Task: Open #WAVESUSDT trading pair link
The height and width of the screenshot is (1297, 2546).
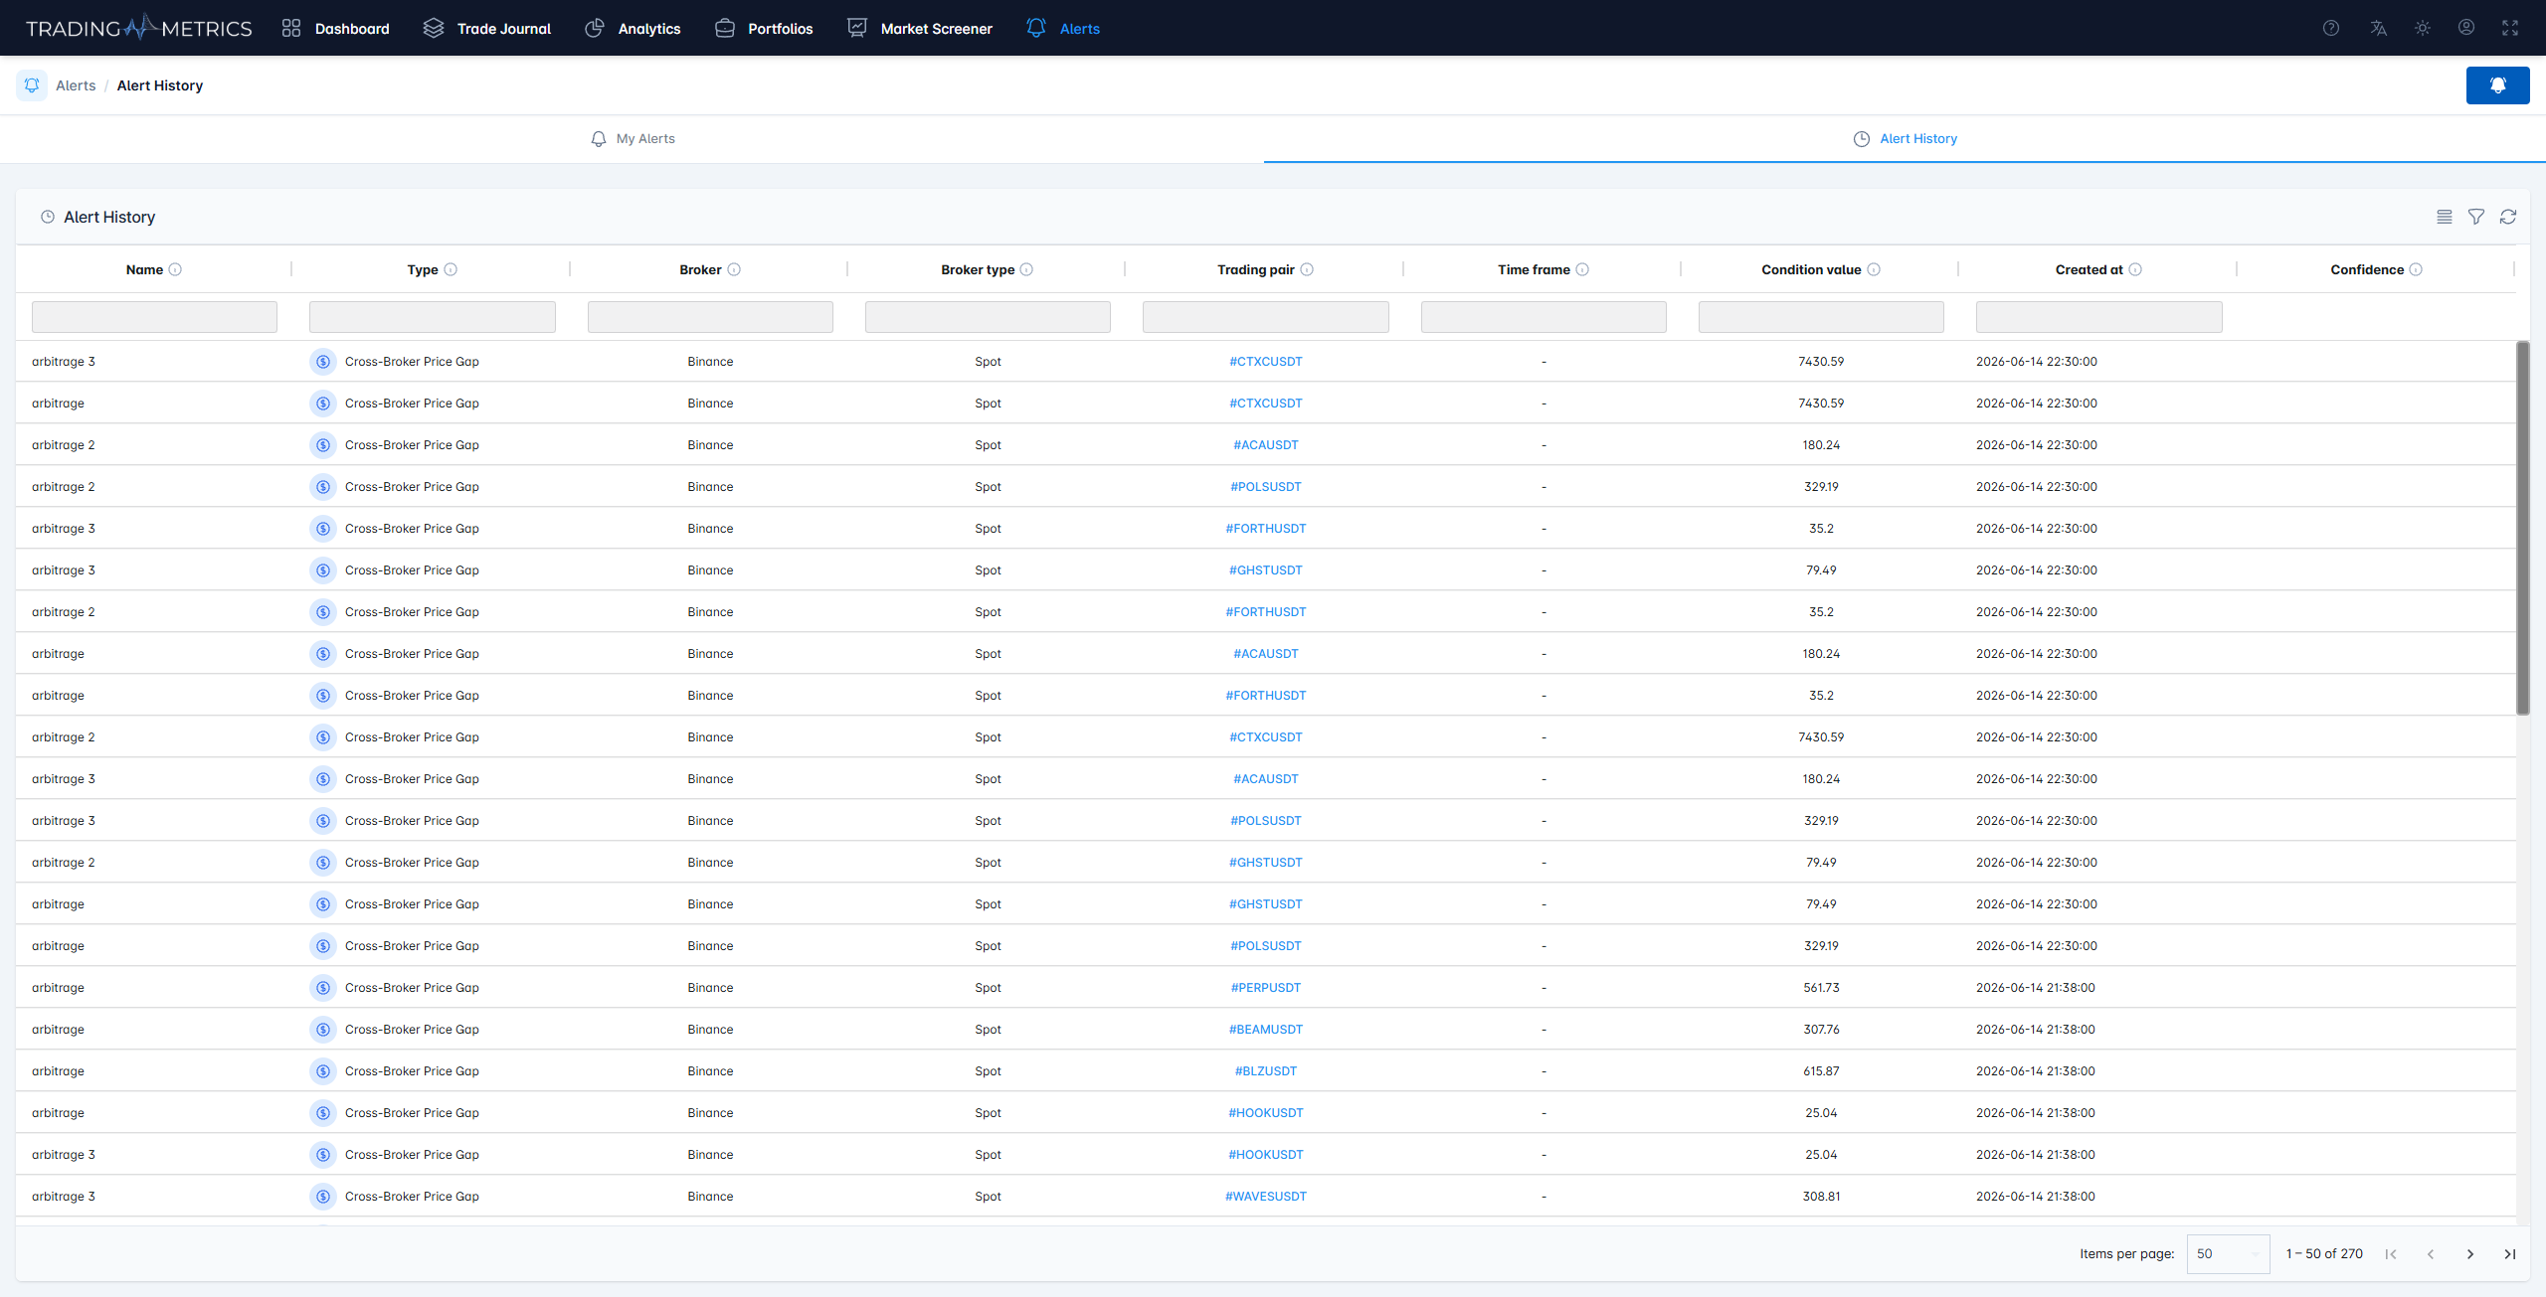Action: (x=1265, y=1197)
